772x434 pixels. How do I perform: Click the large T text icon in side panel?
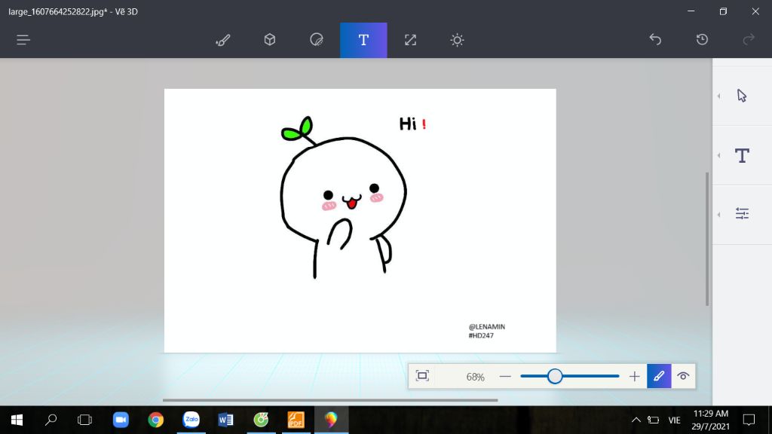pyautogui.click(x=742, y=155)
